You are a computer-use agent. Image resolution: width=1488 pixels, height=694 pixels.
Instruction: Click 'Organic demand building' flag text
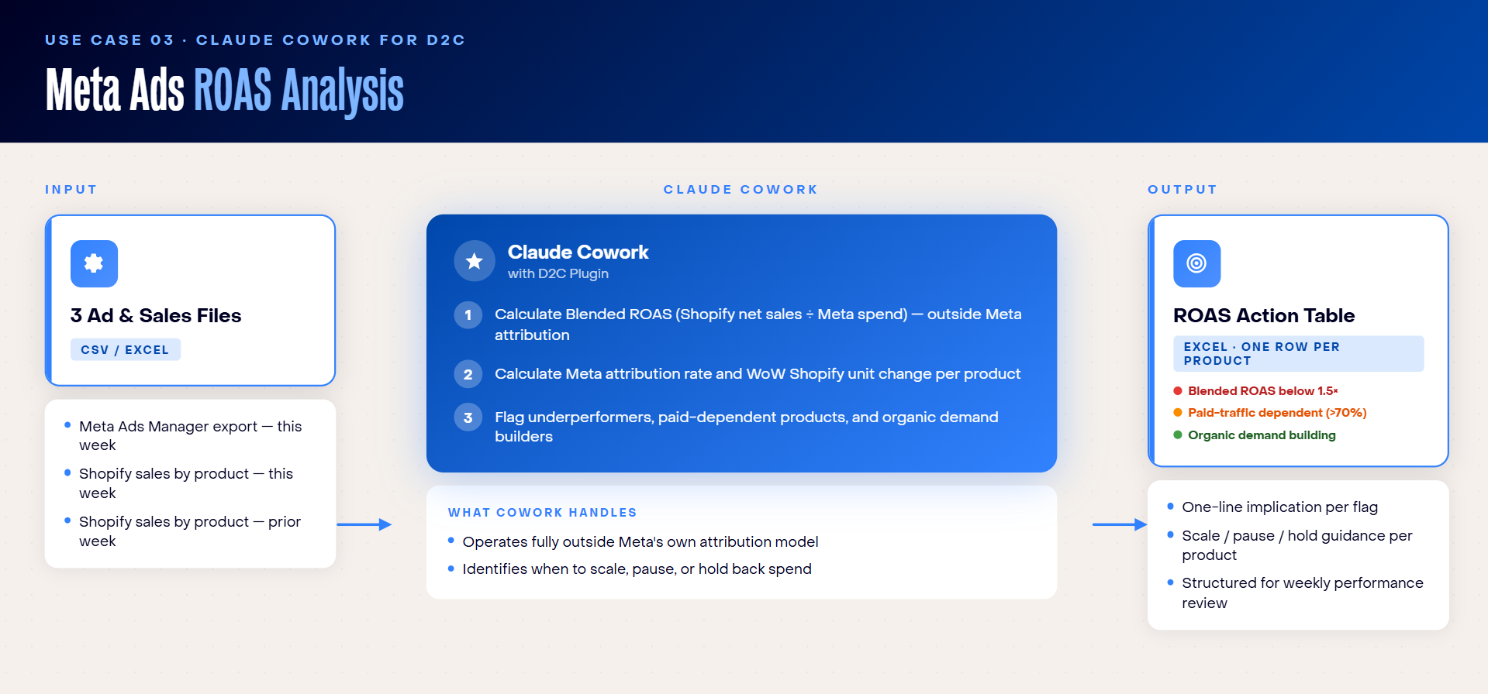1262,435
